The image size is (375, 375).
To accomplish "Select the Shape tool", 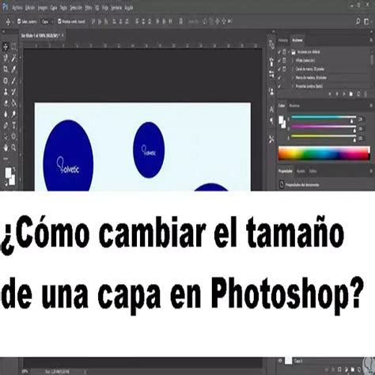I will (x=13, y=136).
